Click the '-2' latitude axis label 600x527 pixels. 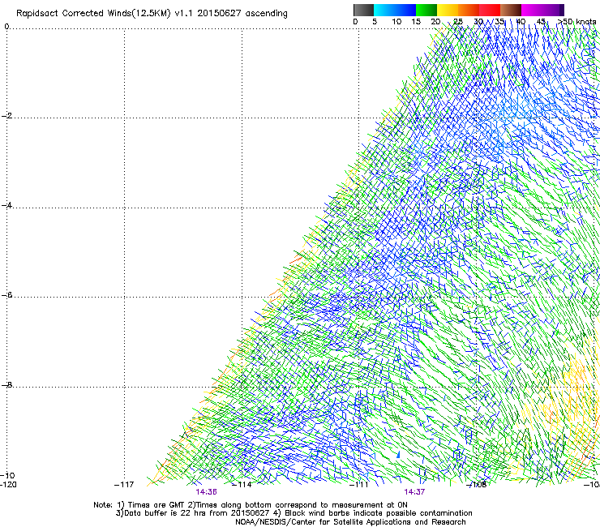point(6,116)
